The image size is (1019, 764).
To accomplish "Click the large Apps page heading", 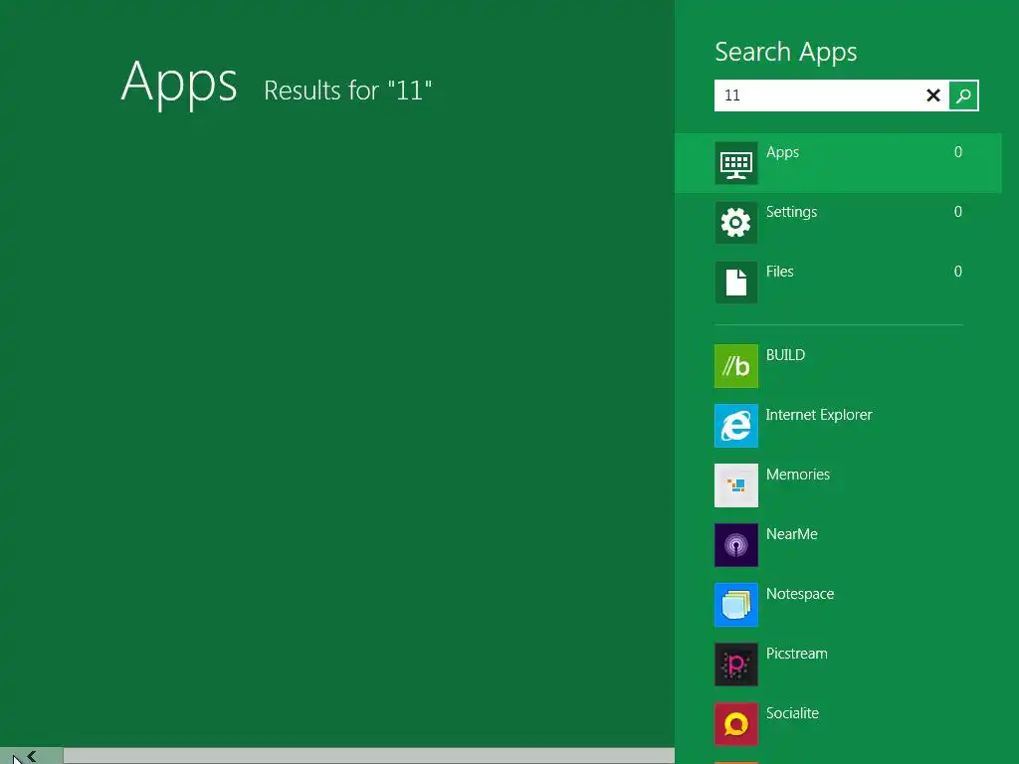I will [179, 83].
